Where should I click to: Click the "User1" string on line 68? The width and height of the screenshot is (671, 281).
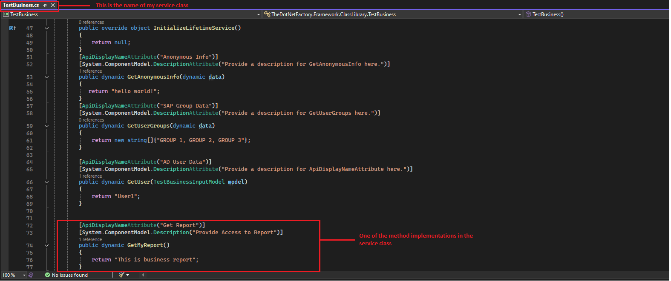click(x=126, y=196)
